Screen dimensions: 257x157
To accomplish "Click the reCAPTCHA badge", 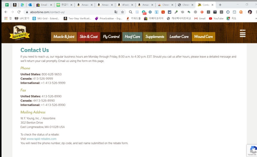I will [x=252, y=151].
